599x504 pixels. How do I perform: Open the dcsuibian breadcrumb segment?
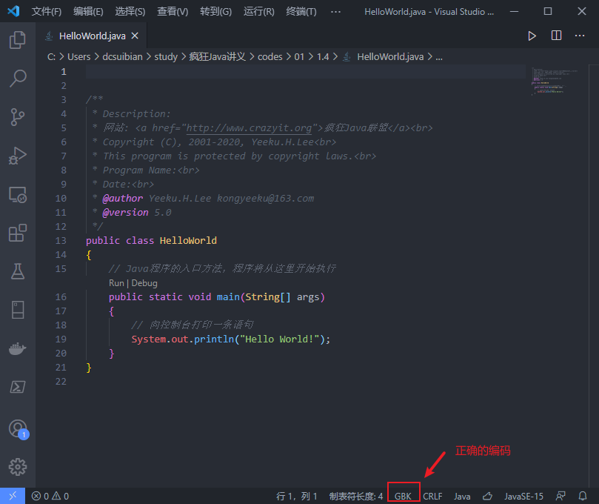[122, 57]
